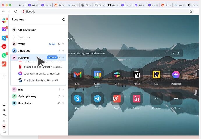
Task: Open InVision shortcut on start page
Action: point(137,98)
